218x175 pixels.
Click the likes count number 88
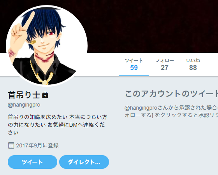pyautogui.click(x=193, y=68)
